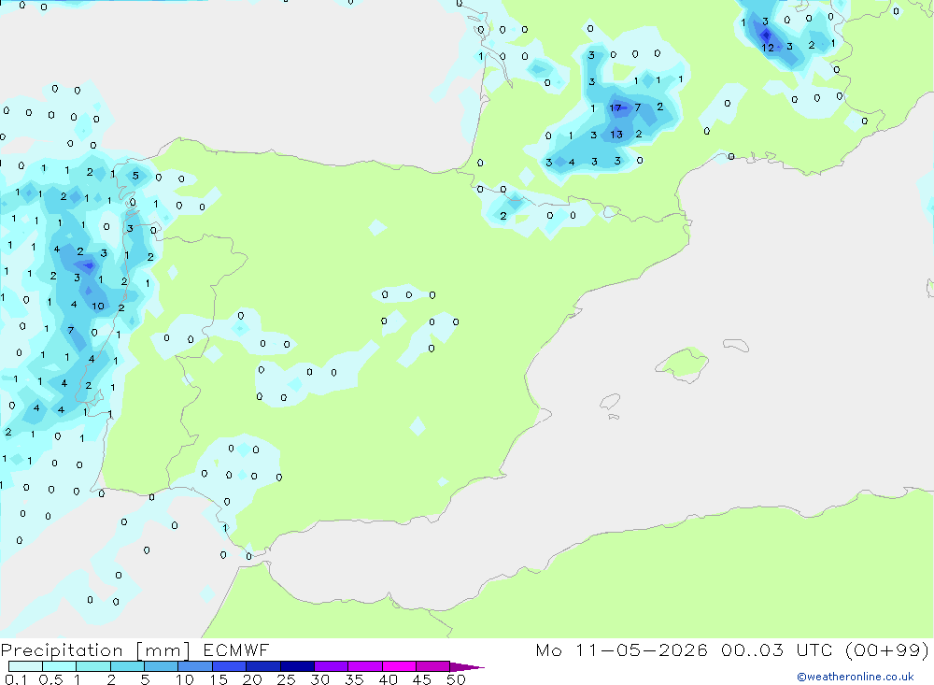Click the '17' precipitation value over France
This screenshot has height=685, width=934.
616,107
